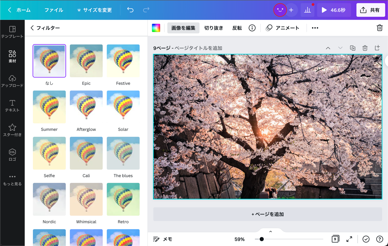Apply the Nordic filter

pos(49,199)
